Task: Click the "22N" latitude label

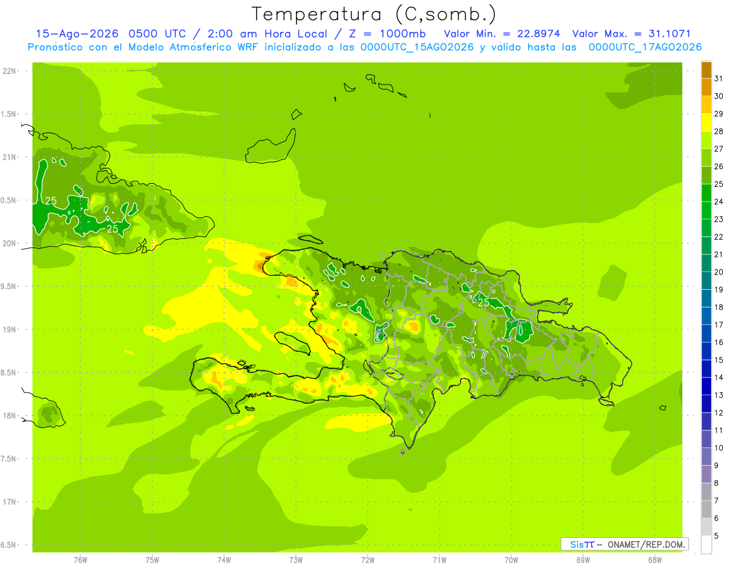Action: [10, 71]
